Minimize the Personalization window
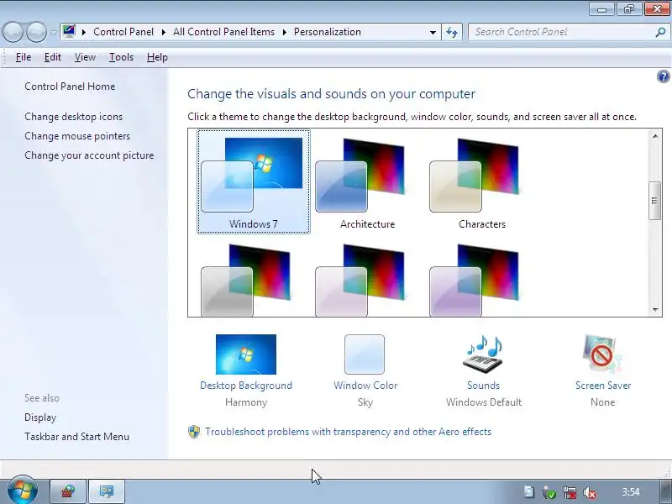The width and height of the screenshot is (672, 504). click(x=602, y=8)
